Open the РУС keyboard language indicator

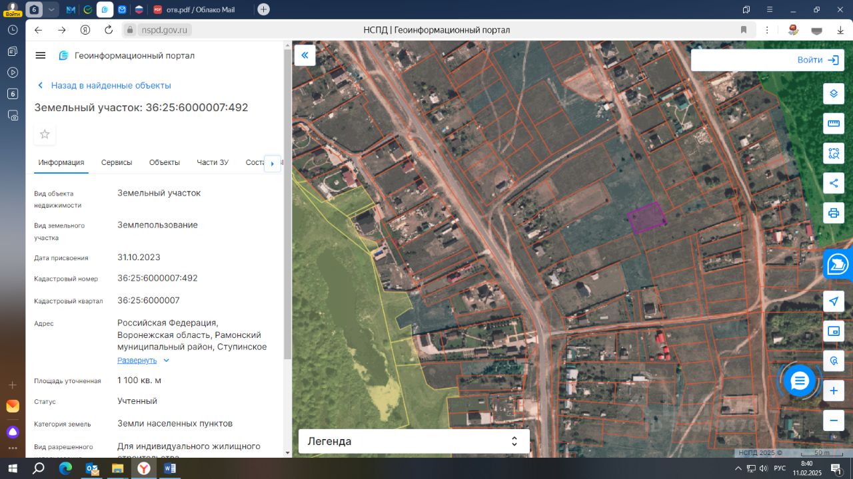(779, 468)
